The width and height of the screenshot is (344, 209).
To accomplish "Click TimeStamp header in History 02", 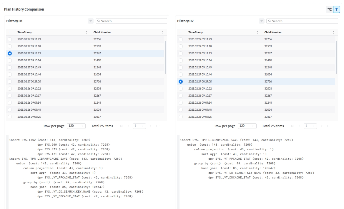I will tap(196, 32).
